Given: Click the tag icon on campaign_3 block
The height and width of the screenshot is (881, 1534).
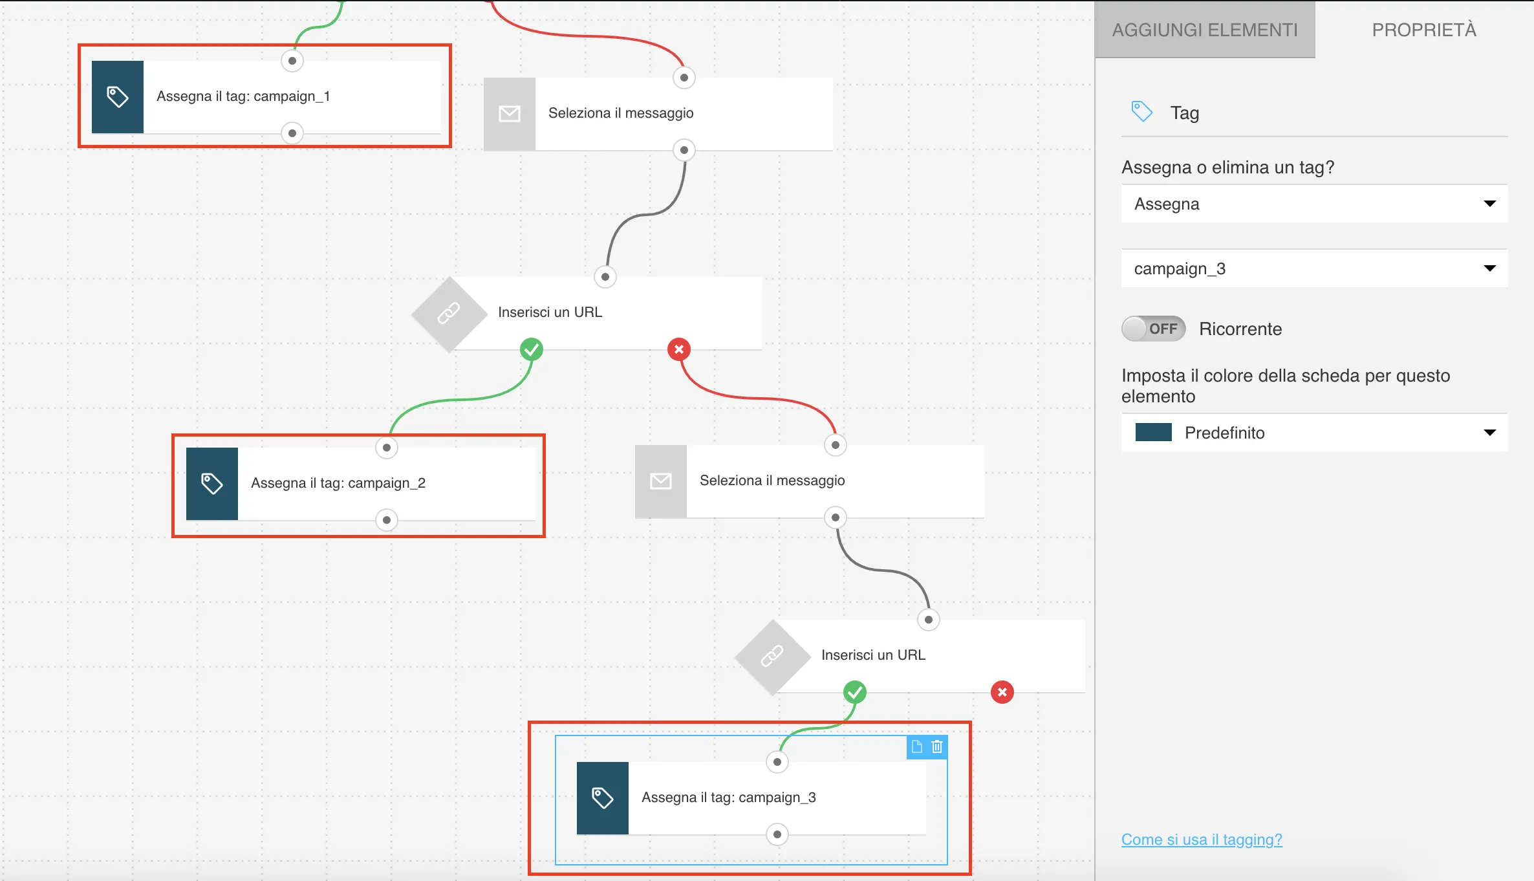Looking at the screenshot, I should pyautogui.click(x=602, y=798).
